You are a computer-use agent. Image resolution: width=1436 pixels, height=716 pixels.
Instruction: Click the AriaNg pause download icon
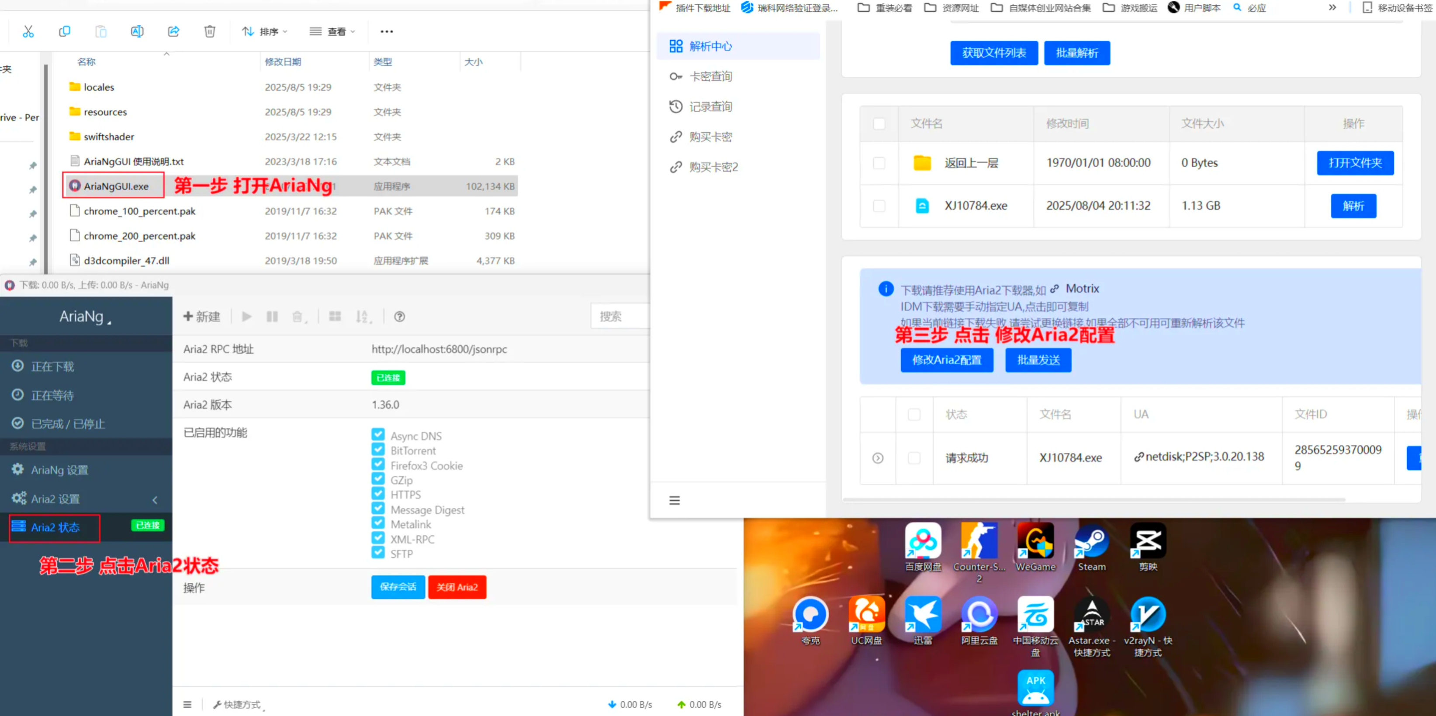coord(272,317)
